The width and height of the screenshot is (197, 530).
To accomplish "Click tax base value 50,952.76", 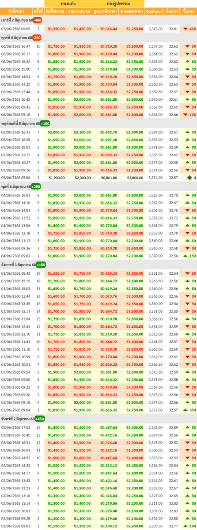I will tap(109, 132).
